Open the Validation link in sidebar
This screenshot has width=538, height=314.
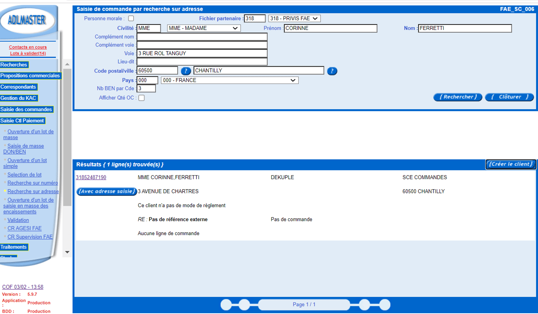coord(18,220)
